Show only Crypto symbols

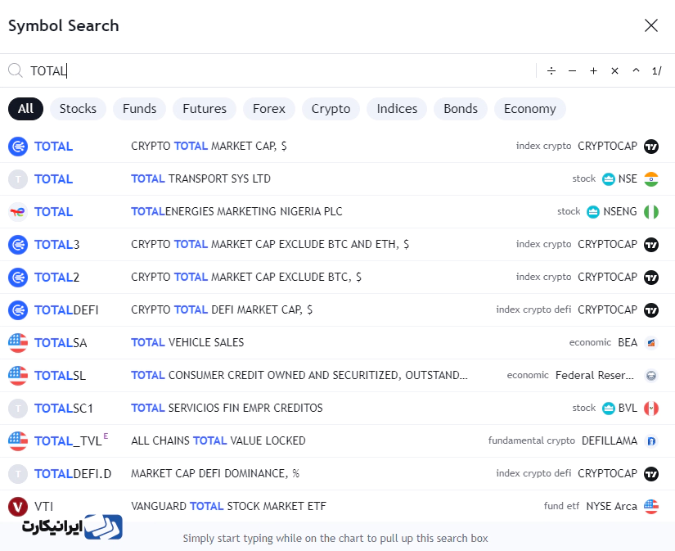[331, 109]
